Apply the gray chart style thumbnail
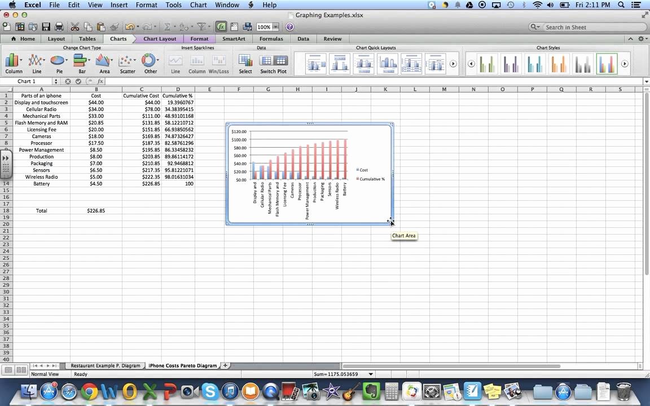The image size is (650, 406). pos(583,64)
